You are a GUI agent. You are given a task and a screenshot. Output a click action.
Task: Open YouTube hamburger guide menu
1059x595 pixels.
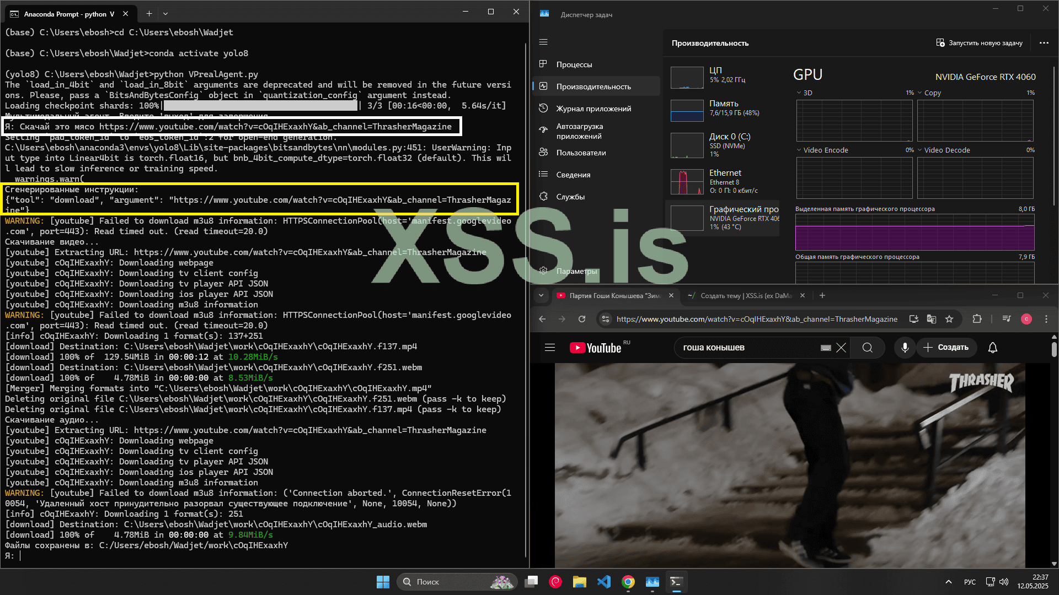[549, 348]
